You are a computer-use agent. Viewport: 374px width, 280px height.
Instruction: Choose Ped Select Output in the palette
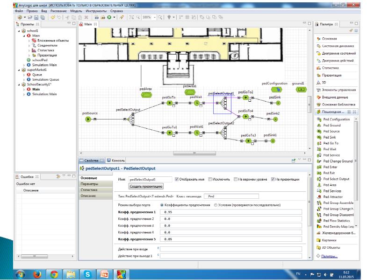click(x=336, y=179)
